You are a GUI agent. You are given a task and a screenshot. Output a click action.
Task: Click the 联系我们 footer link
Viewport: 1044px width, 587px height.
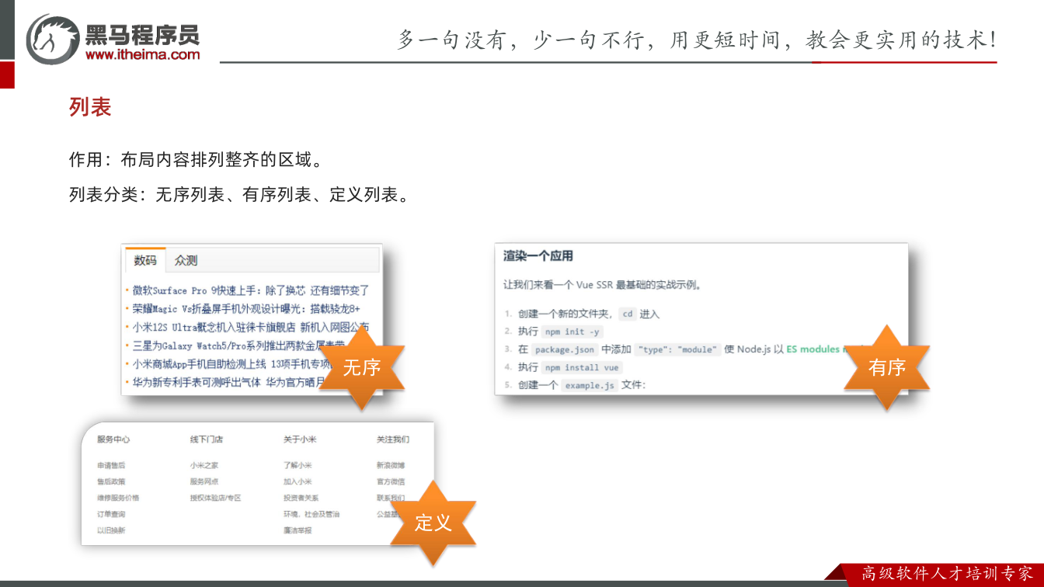tap(391, 498)
